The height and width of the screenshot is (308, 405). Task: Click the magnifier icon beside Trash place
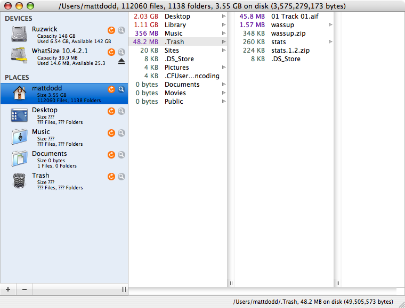click(122, 177)
